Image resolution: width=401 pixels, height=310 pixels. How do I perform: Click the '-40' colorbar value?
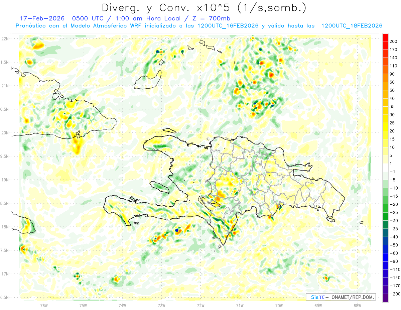(393, 237)
